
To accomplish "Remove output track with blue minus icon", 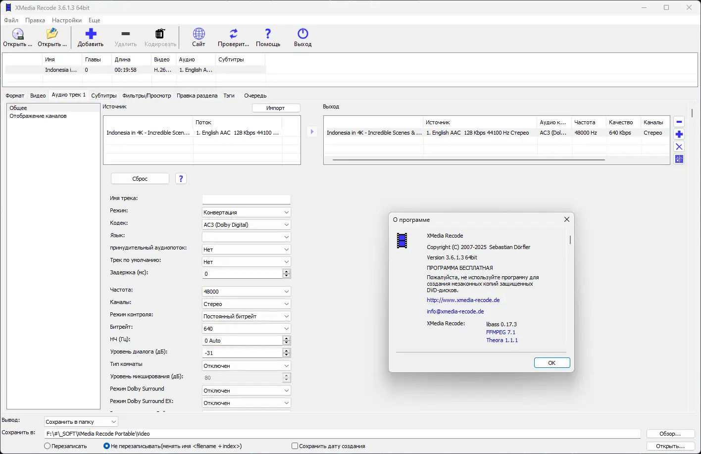I will coord(679,122).
